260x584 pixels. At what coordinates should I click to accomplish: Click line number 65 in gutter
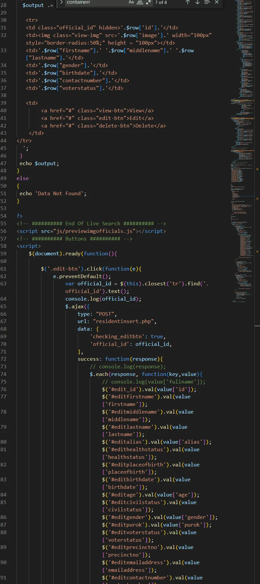click(3, 306)
